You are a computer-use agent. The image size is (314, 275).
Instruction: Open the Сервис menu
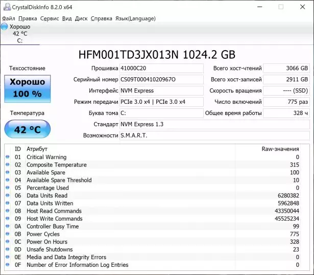(50, 18)
